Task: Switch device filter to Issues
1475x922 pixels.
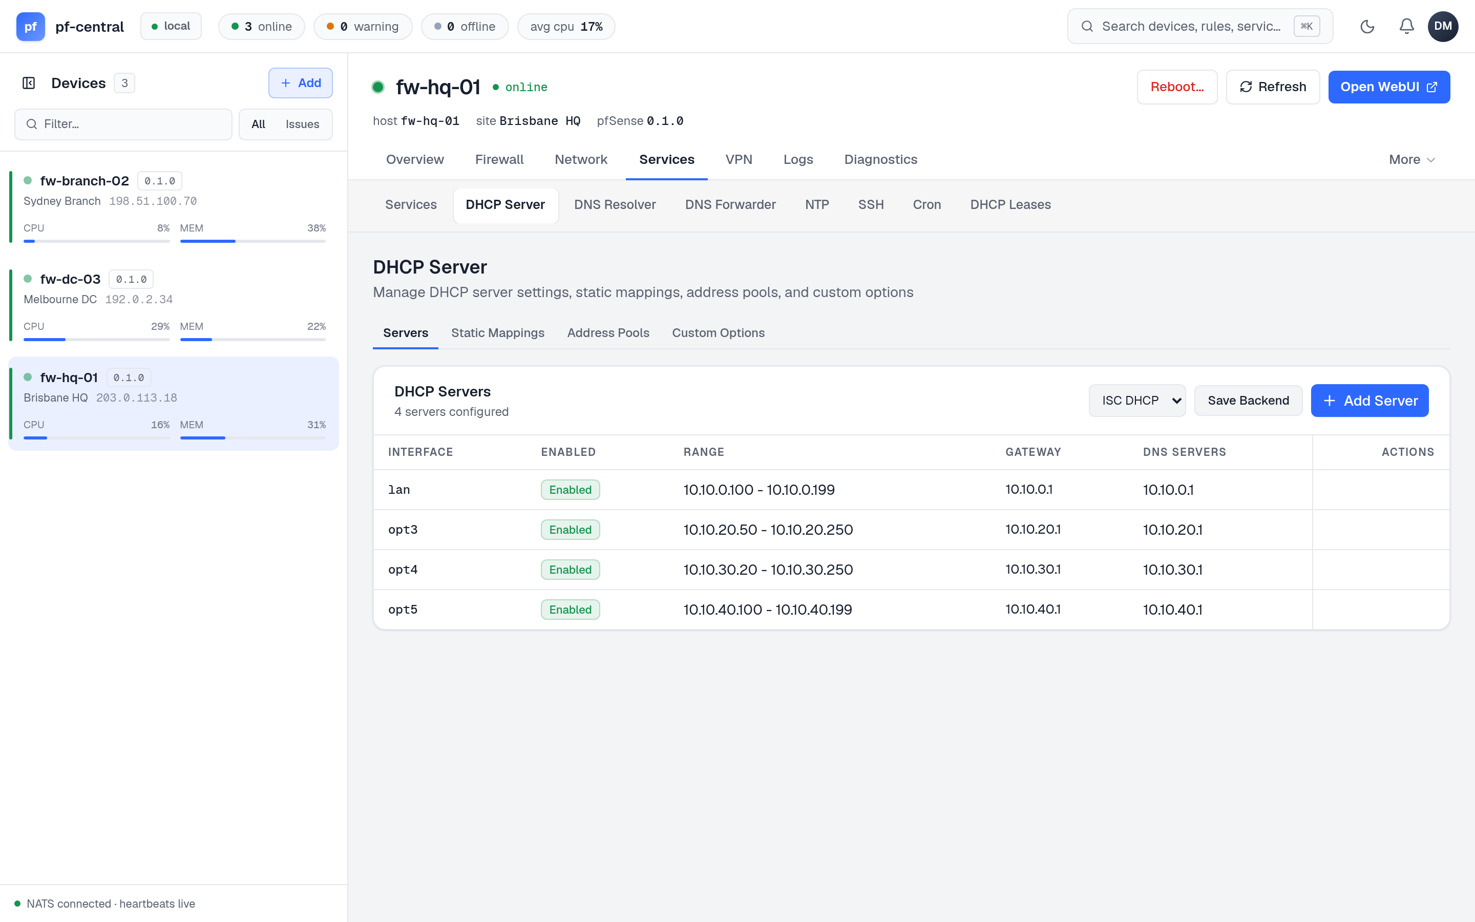Action: tap(302, 124)
